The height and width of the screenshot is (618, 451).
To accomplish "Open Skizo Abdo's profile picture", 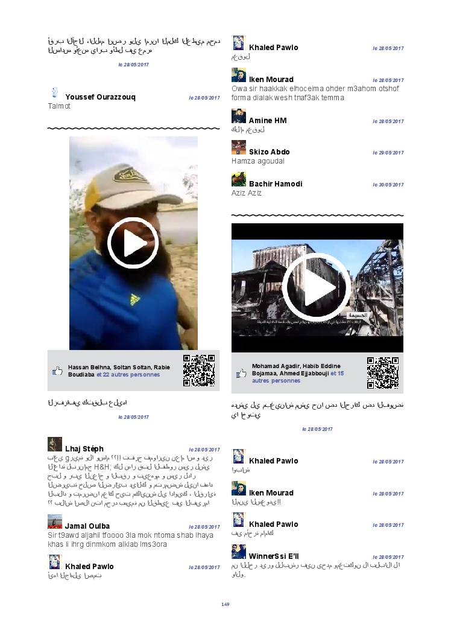I will [x=239, y=147].
